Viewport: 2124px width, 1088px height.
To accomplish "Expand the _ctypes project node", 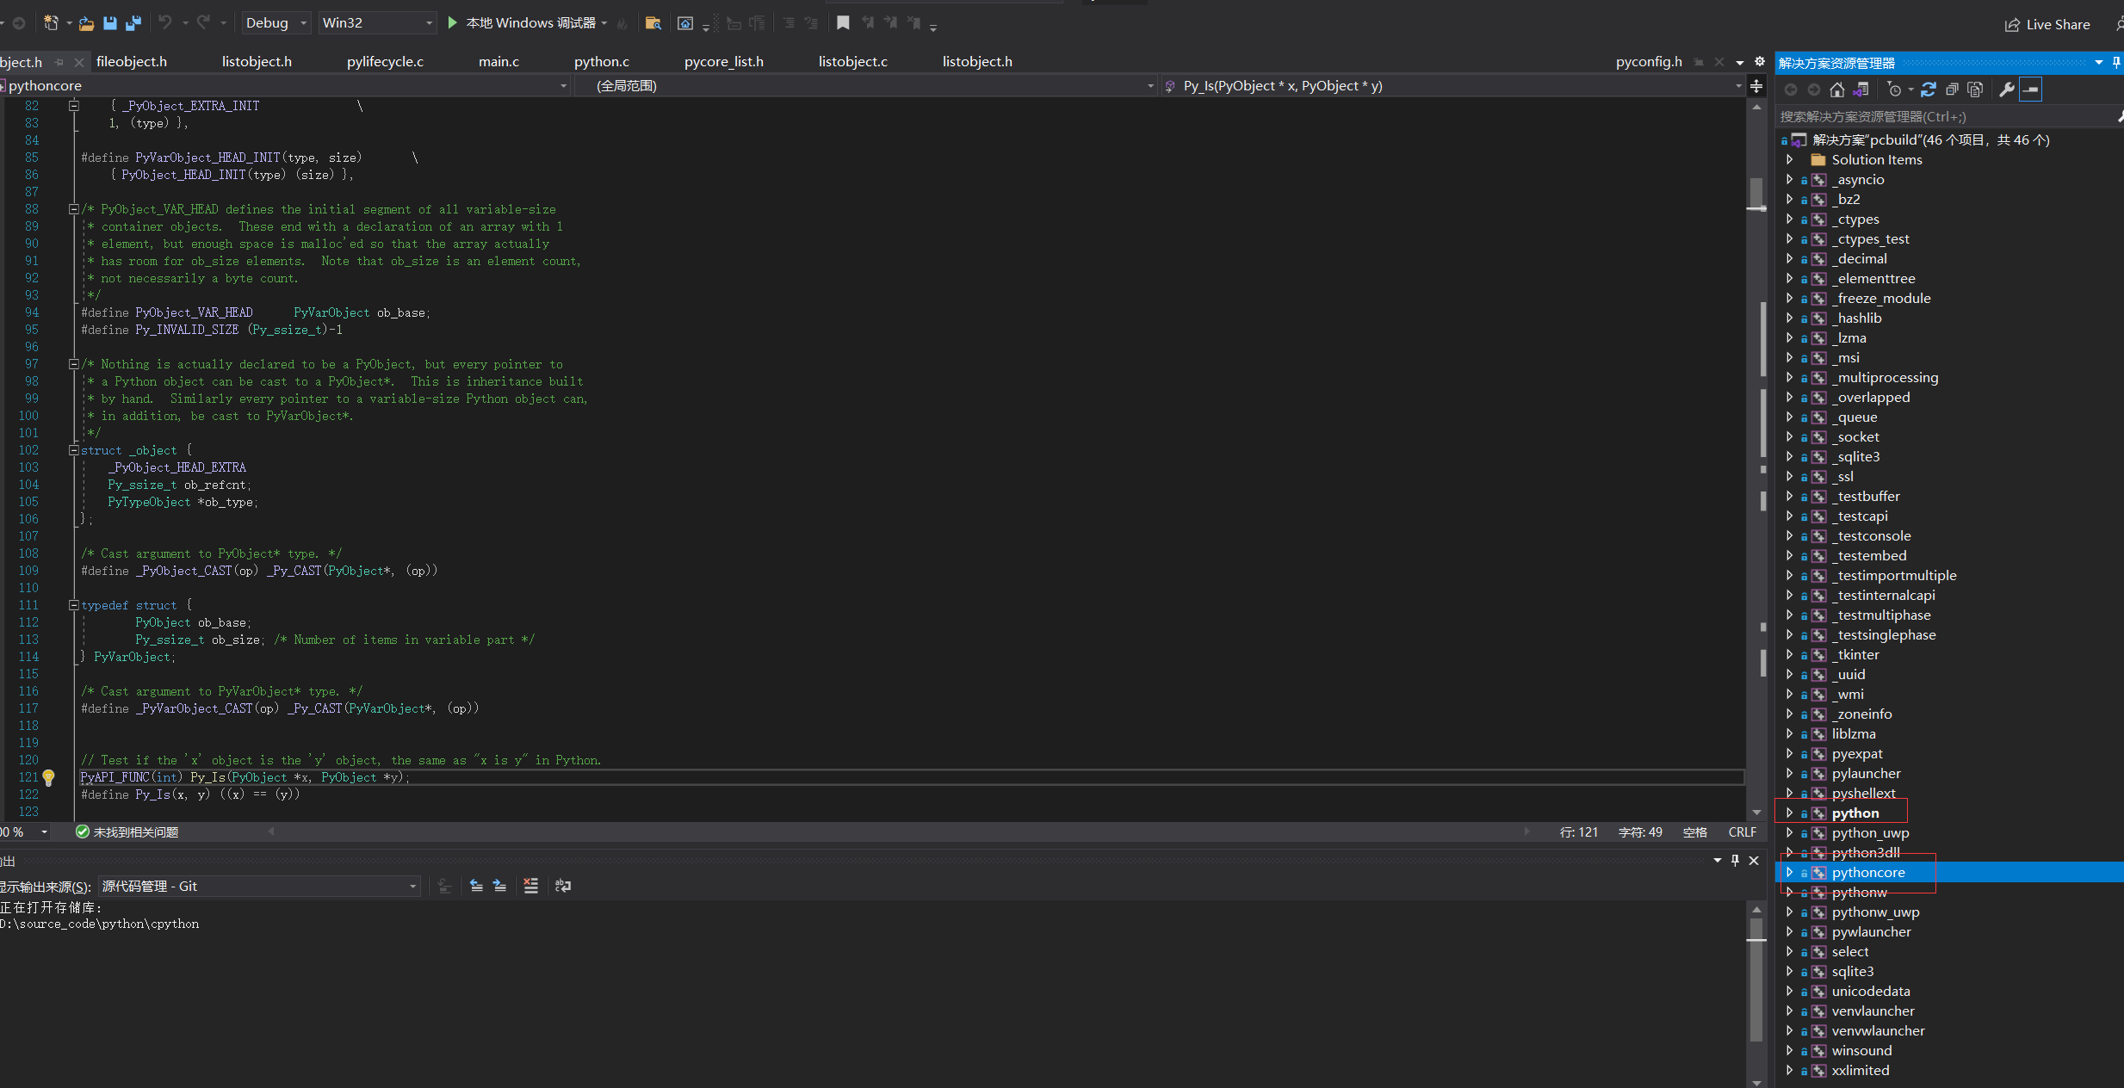I will tap(1789, 219).
